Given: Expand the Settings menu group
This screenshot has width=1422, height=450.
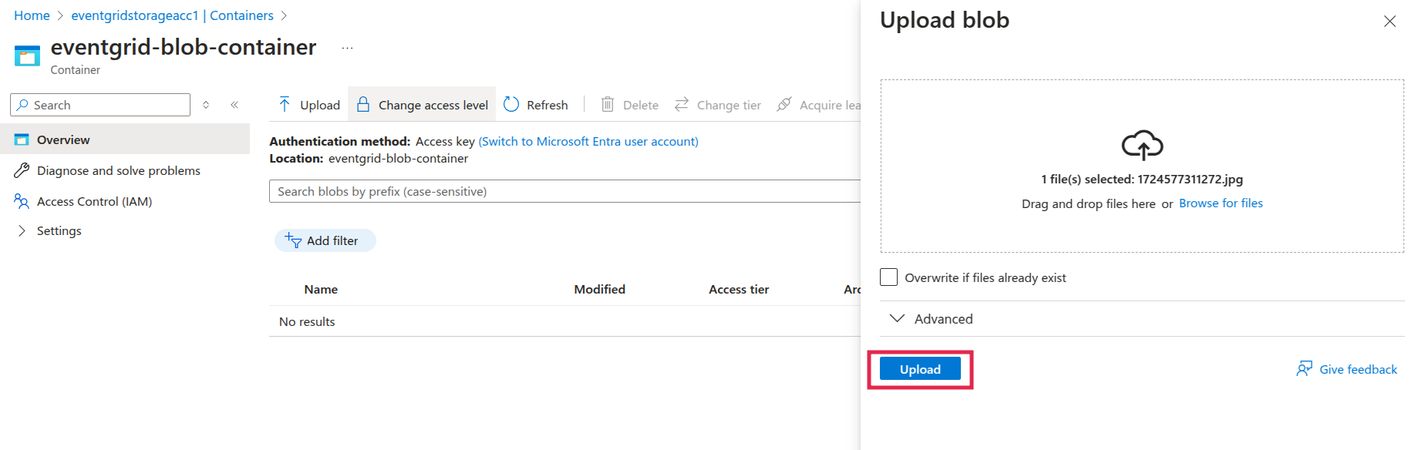Looking at the screenshot, I should (x=22, y=231).
